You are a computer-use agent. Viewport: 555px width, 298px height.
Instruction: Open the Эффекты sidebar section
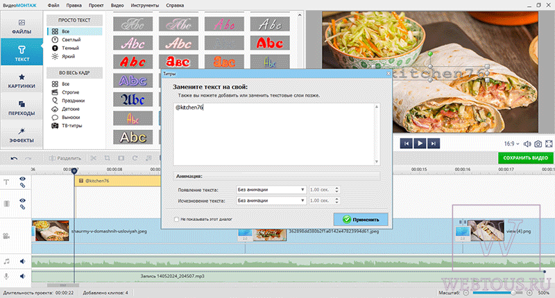click(22, 135)
